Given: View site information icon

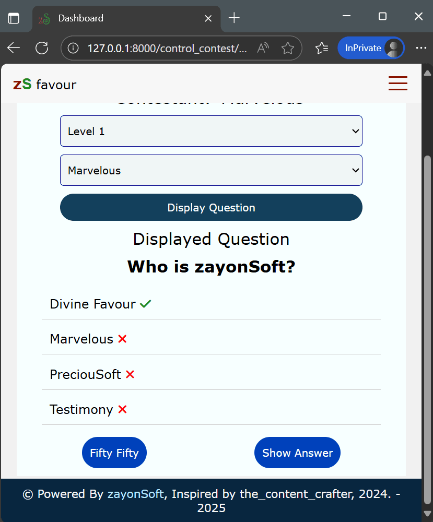Looking at the screenshot, I should (74, 48).
